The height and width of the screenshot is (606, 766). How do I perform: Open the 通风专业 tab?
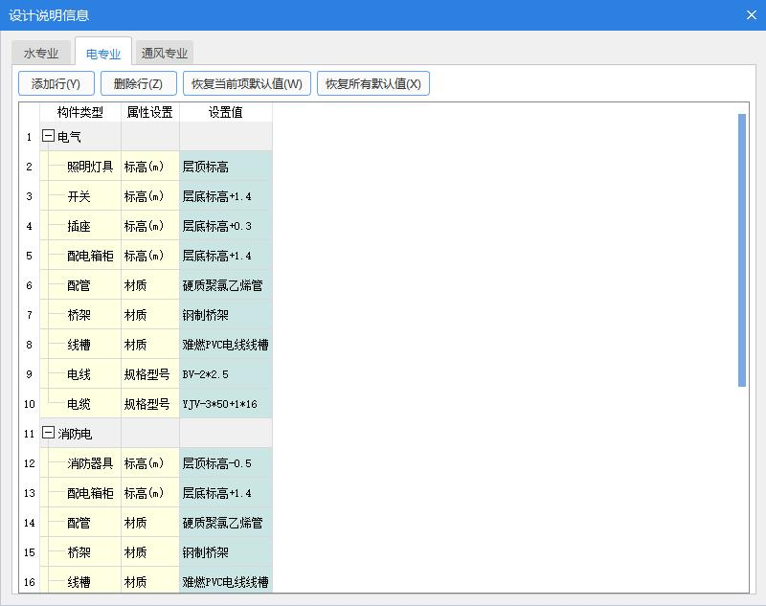165,54
